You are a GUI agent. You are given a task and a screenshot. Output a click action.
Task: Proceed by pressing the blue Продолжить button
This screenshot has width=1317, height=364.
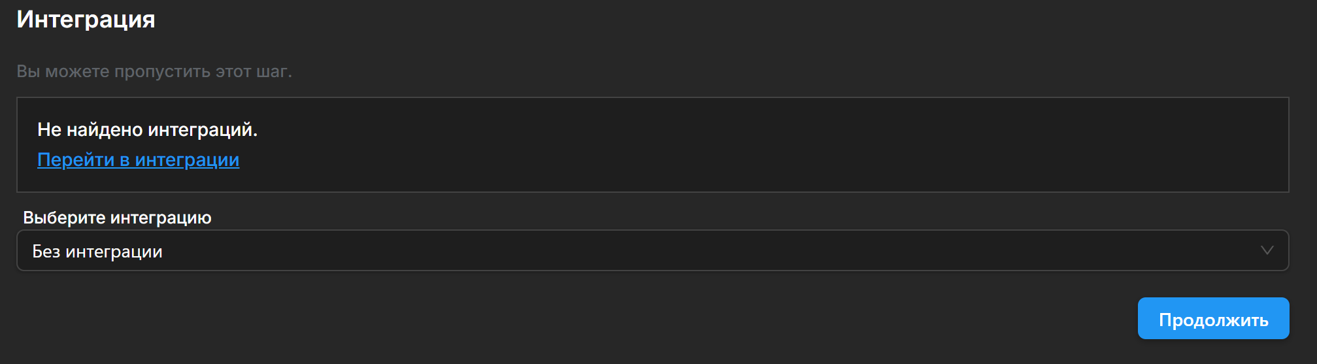1213,319
